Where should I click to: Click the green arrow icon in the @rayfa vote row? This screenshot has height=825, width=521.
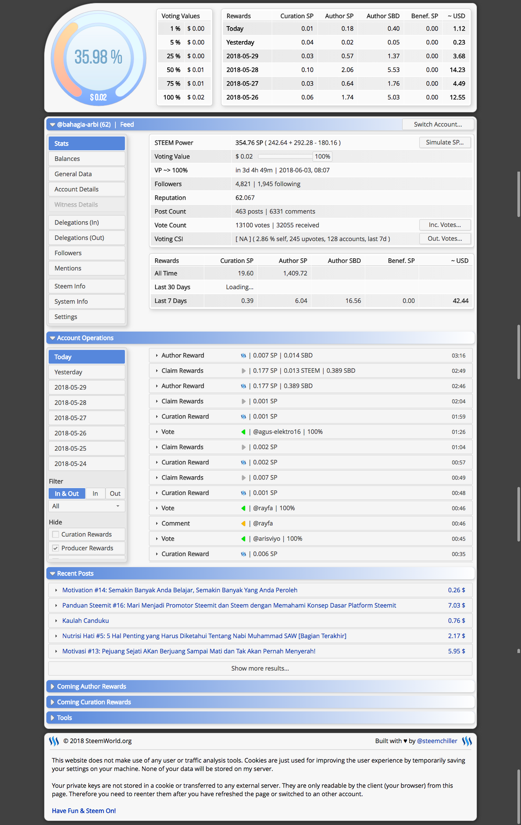point(243,508)
